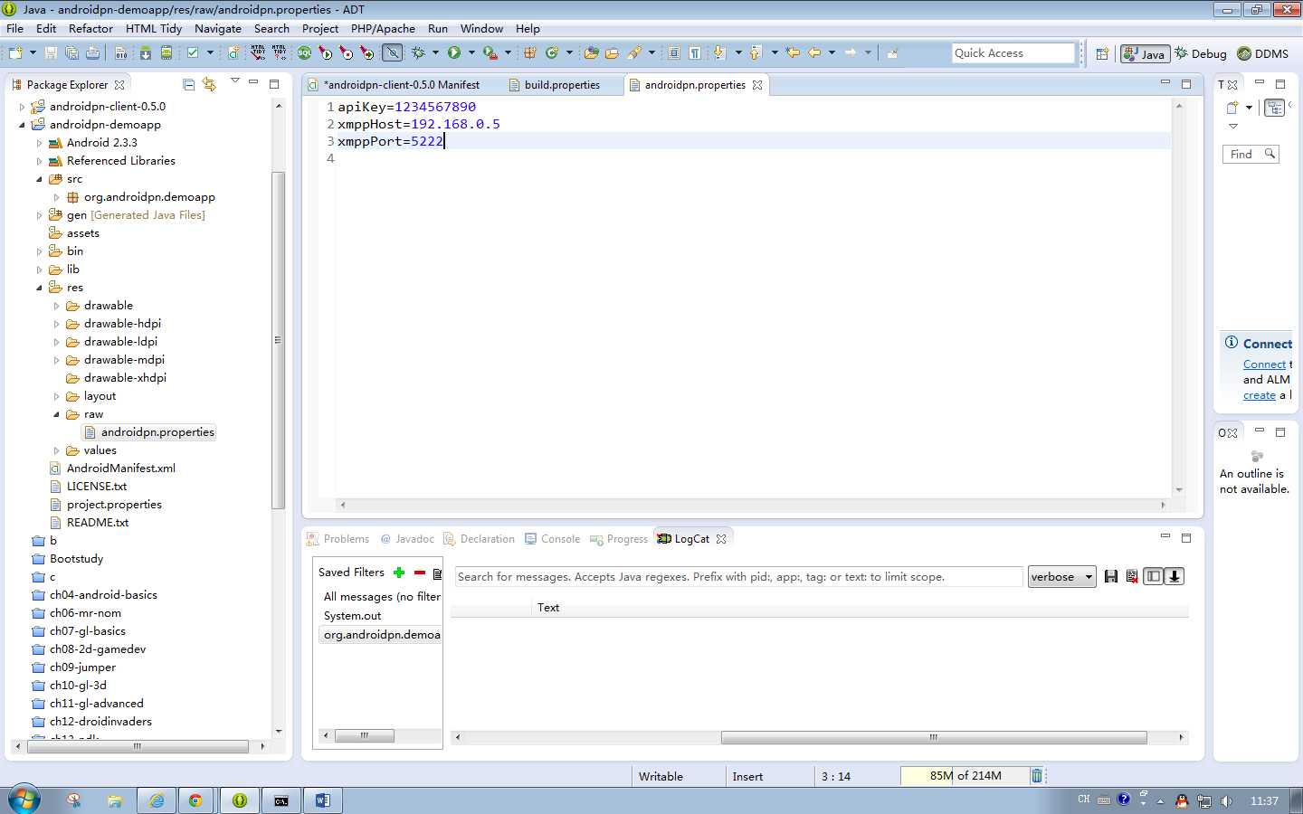
Task: Open the Navigate menu
Action: click(218, 29)
